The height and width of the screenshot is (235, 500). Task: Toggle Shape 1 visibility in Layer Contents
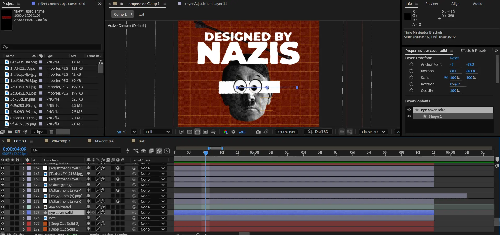[x=409, y=116]
